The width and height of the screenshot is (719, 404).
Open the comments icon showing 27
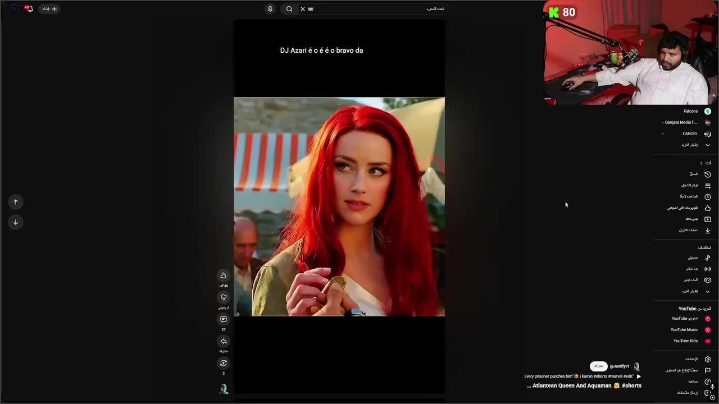pyautogui.click(x=224, y=319)
